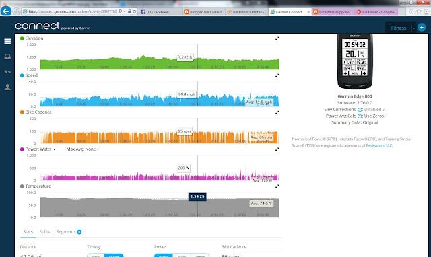This screenshot has width=431, height=257.
Task: Click the Fitness button in header
Action: point(398,28)
